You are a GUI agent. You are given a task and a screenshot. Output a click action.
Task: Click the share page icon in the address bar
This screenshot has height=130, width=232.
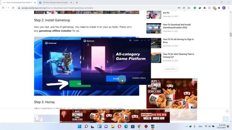click(184, 8)
